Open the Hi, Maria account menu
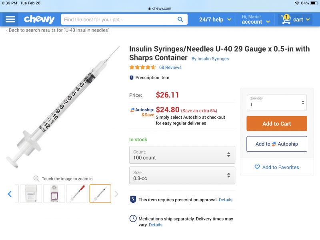This screenshot has height=240, width=320. (x=256, y=19)
